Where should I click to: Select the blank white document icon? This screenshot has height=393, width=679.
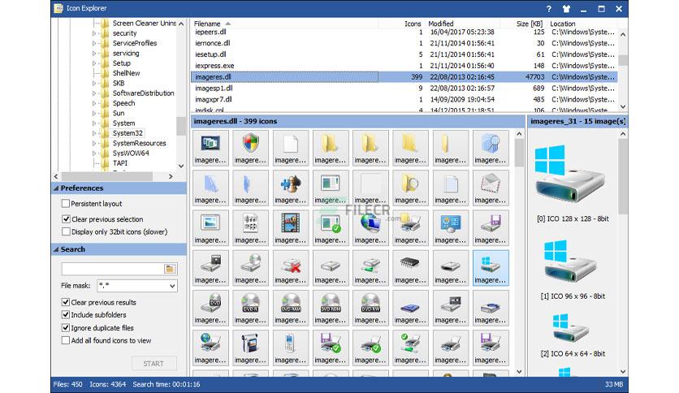click(x=290, y=148)
